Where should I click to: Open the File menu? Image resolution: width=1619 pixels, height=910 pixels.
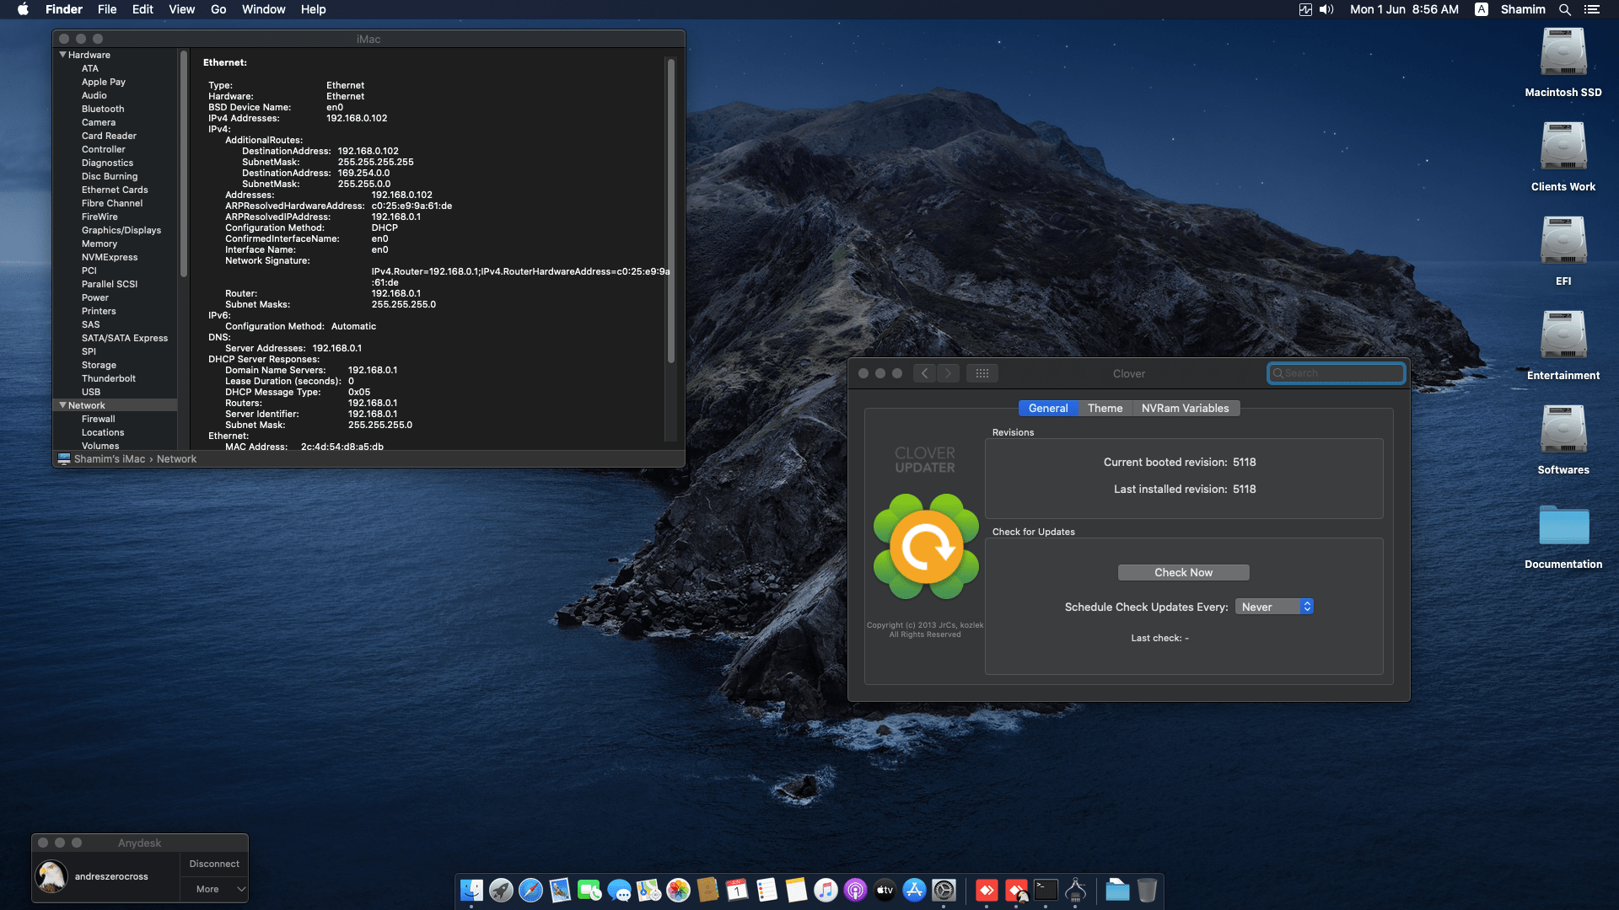[x=107, y=9]
